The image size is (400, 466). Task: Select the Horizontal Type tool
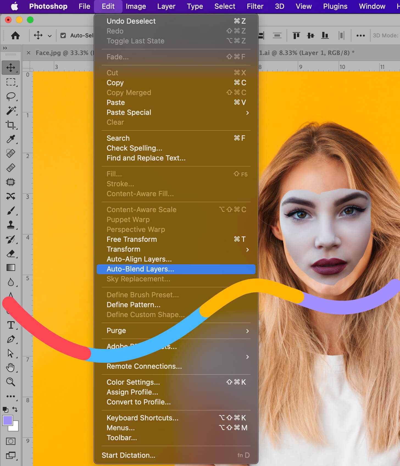click(11, 325)
